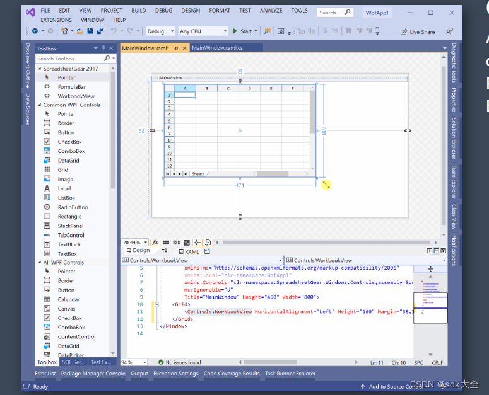Image resolution: width=489 pixels, height=395 pixels.
Task: Click the pop out XAML icon
Action: (207, 251)
